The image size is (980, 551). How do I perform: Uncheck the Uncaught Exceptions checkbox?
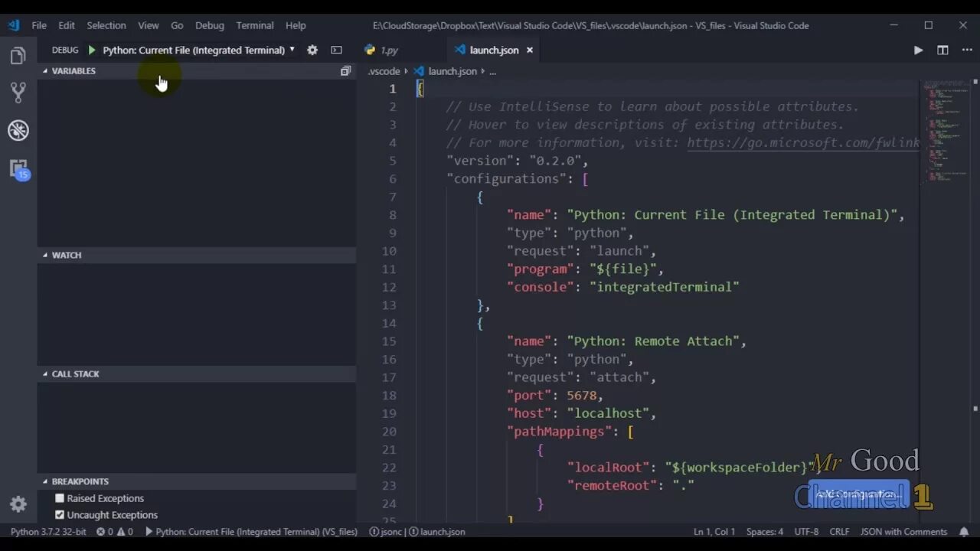pyautogui.click(x=60, y=515)
